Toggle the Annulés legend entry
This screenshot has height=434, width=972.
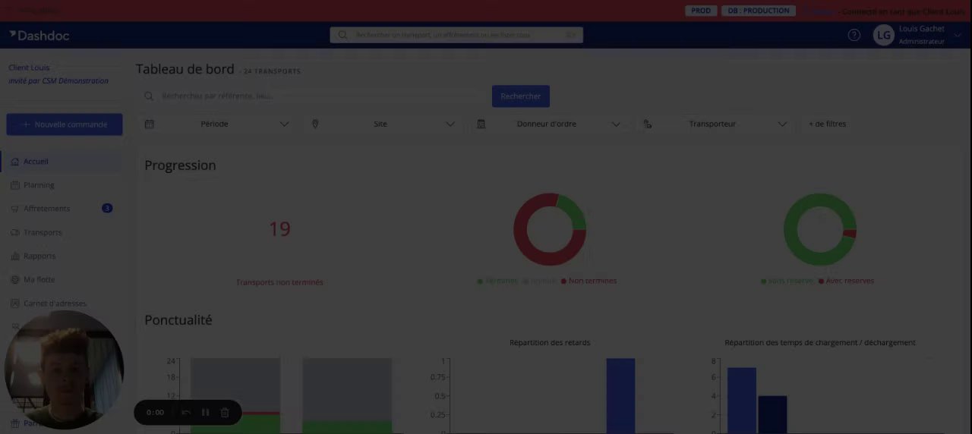click(539, 281)
